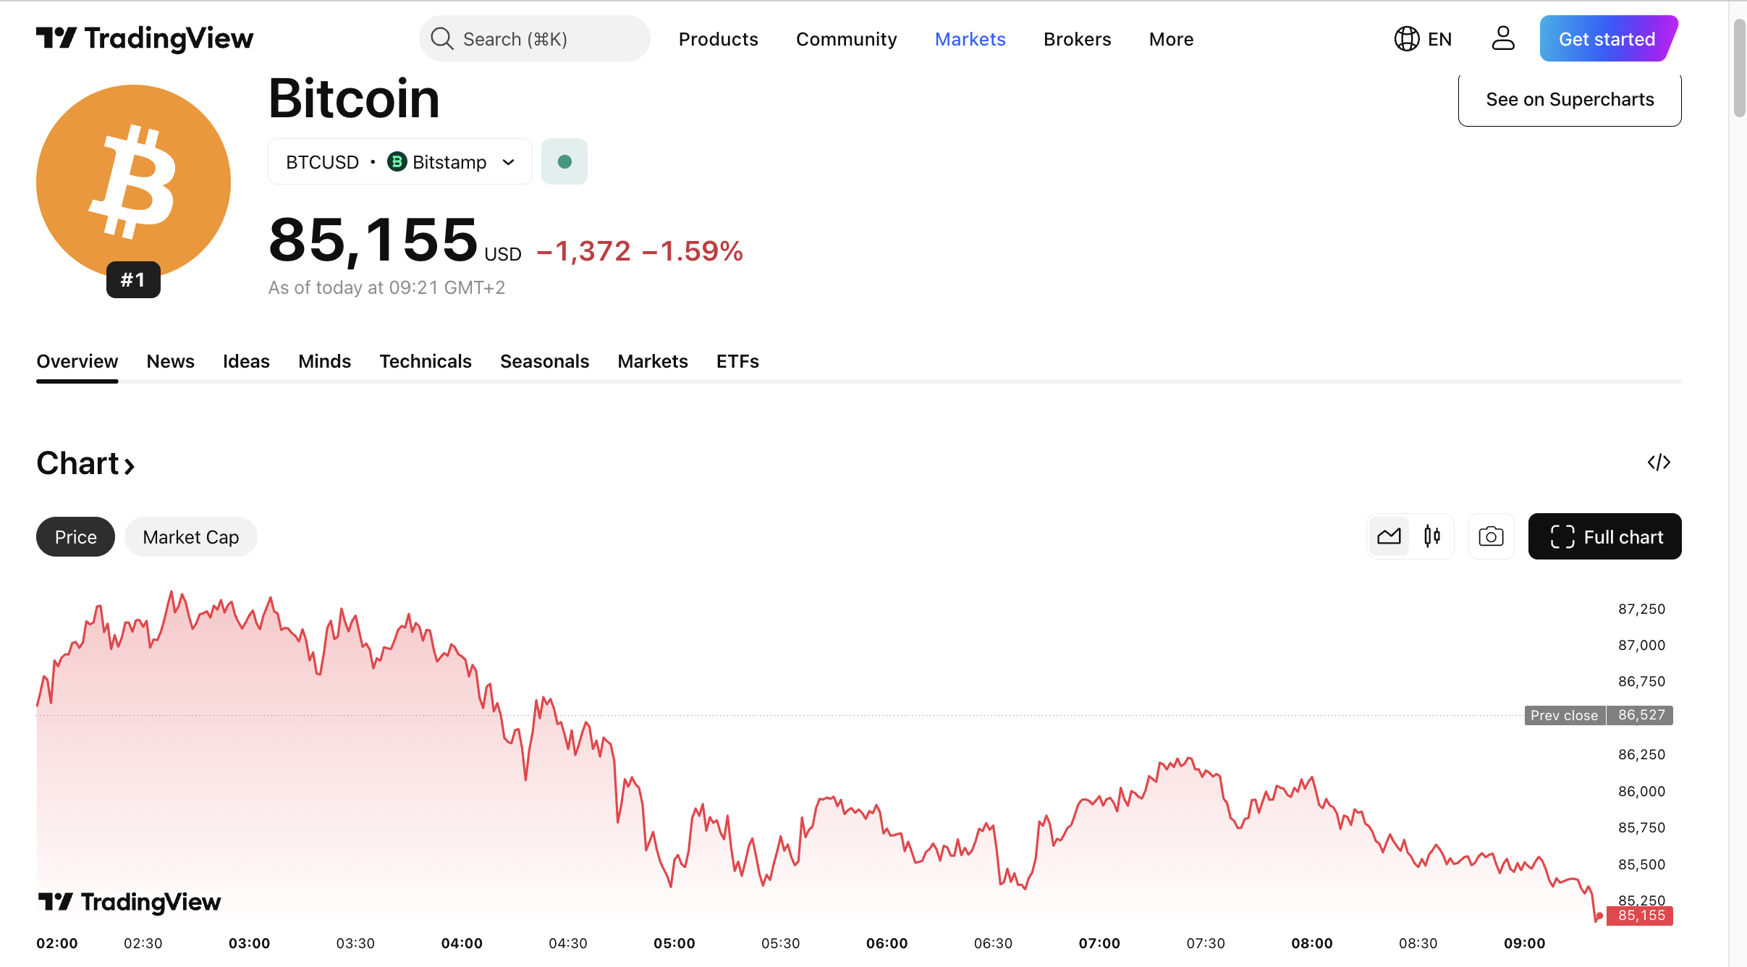1747x967 pixels.
Task: Select the Price chart mode
Action: point(75,536)
